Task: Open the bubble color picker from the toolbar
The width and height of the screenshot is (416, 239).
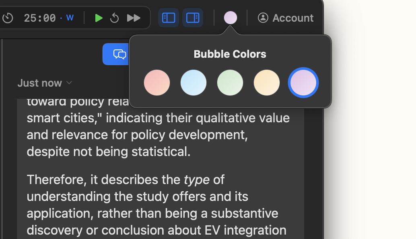Action: [x=230, y=18]
